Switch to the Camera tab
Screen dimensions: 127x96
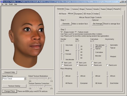point(75,9)
